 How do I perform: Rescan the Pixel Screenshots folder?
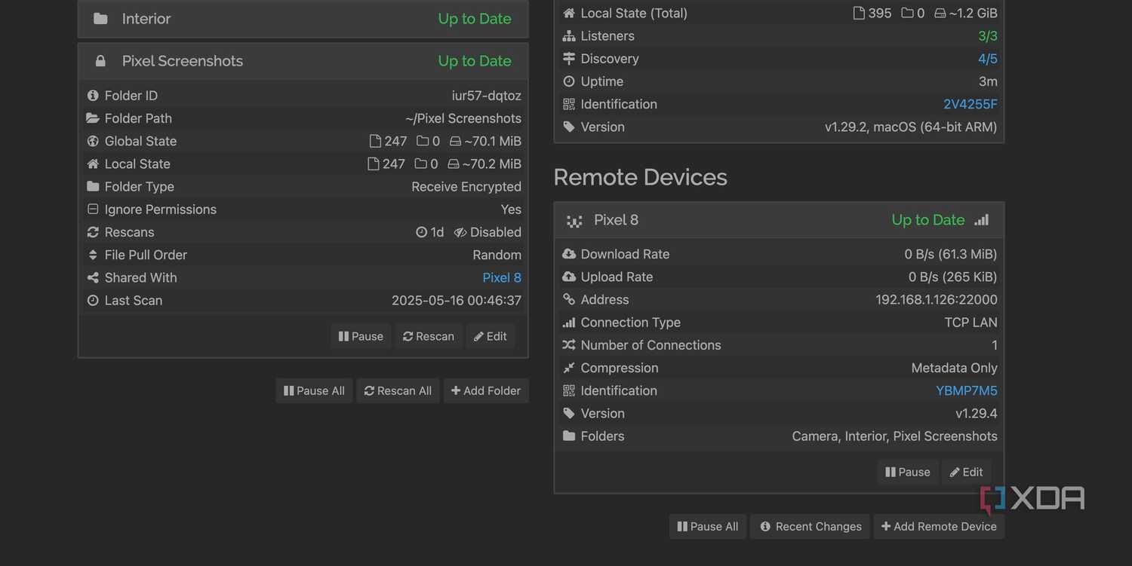429,336
